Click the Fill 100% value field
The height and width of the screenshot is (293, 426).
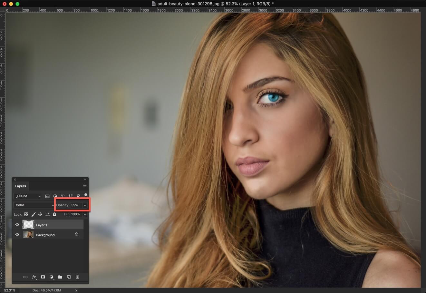click(76, 214)
